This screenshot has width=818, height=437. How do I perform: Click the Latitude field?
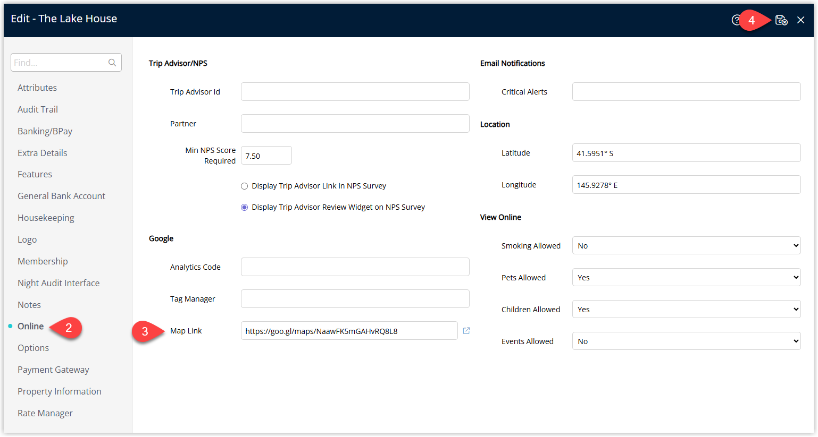coord(687,152)
